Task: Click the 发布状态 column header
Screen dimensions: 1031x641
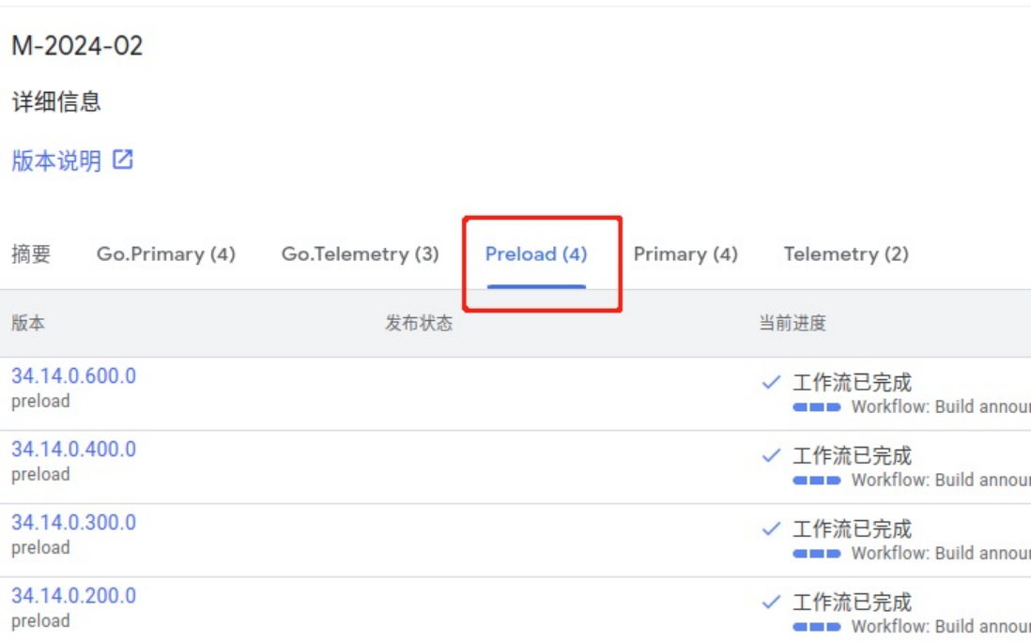Action: point(419,323)
